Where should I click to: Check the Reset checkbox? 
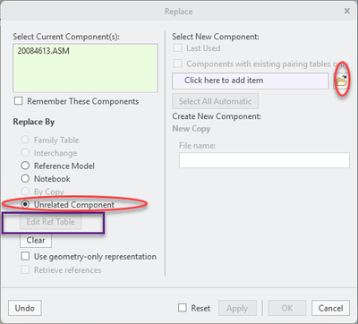point(183,308)
